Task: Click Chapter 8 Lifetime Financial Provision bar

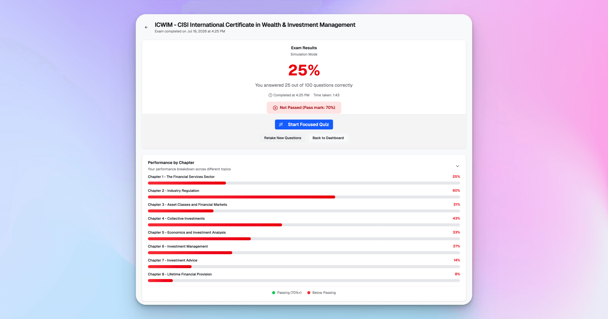Action: click(x=304, y=281)
